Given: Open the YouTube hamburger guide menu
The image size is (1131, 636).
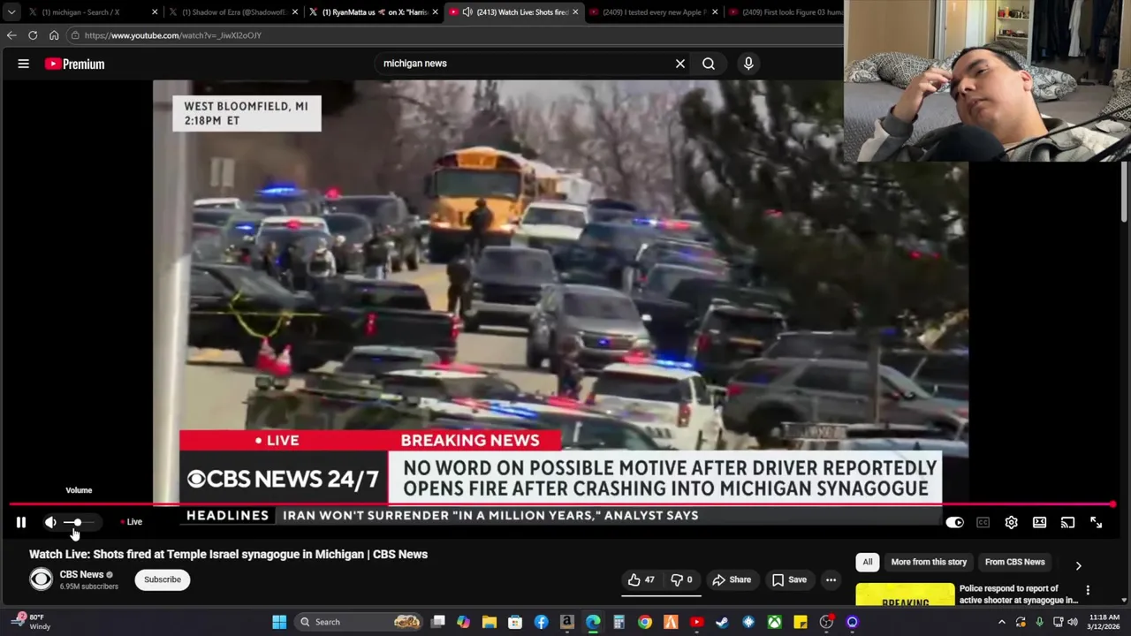Looking at the screenshot, I should click(24, 64).
